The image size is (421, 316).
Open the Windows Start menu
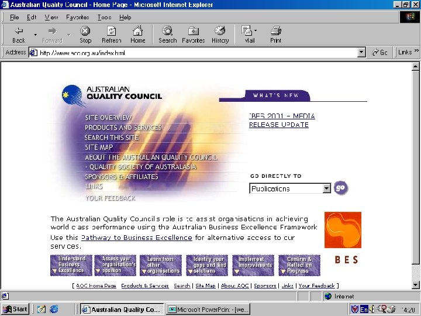point(15,310)
